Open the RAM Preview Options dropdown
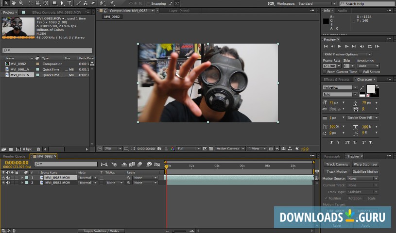Image resolution: width=396 pixels, height=233 pixels. pos(347,54)
